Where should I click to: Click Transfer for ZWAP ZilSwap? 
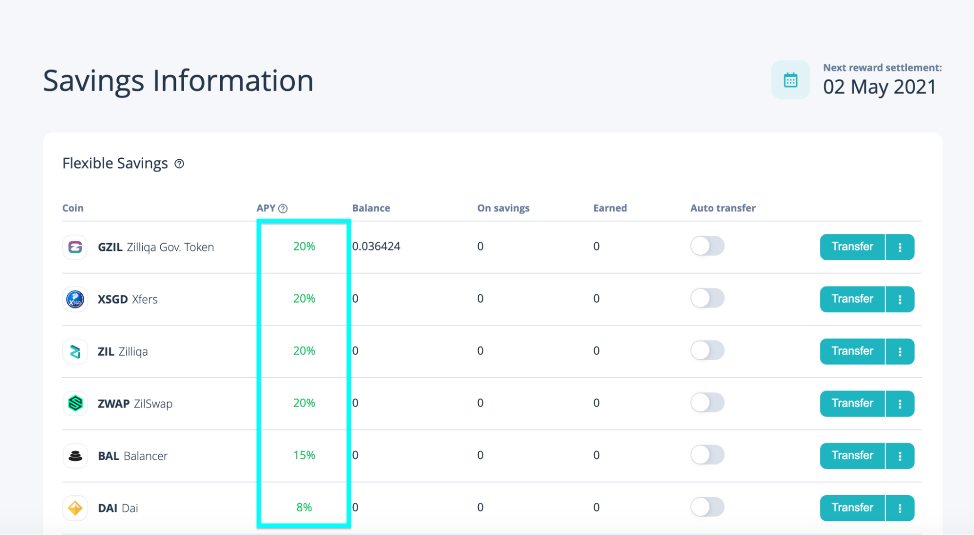coord(852,403)
